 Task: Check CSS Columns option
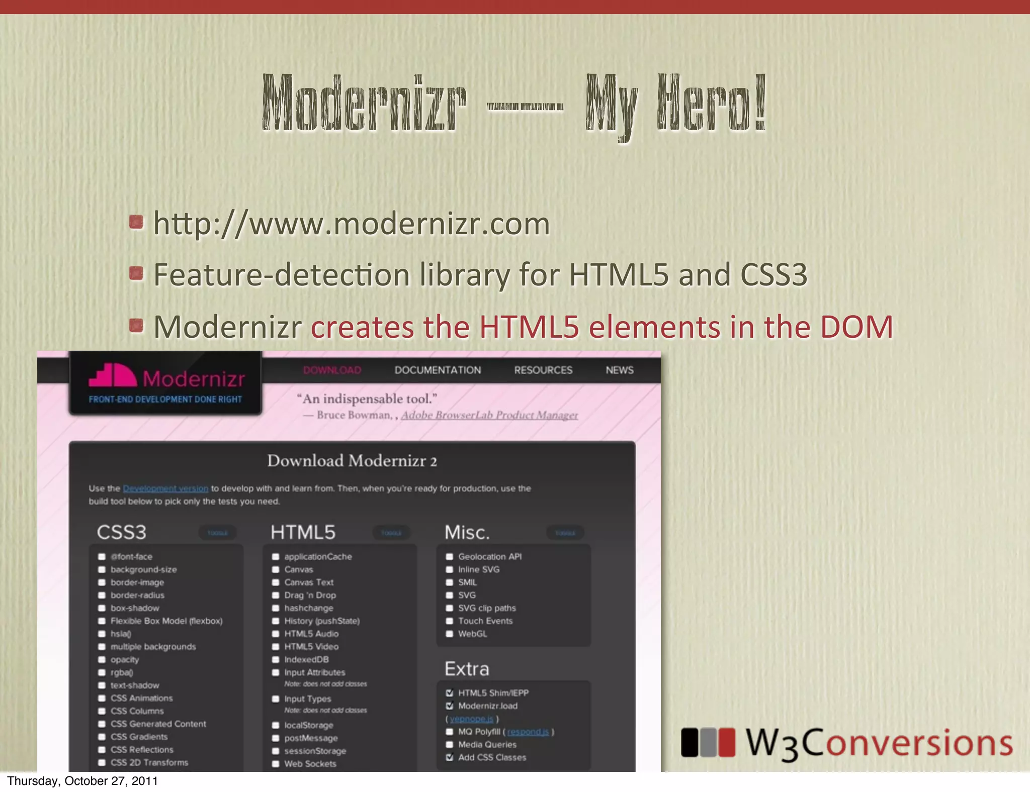(x=102, y=711)
